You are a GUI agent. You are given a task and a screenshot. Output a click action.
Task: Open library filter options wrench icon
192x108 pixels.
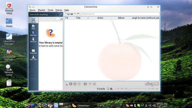pyautogui.click(x=62, y=19)
